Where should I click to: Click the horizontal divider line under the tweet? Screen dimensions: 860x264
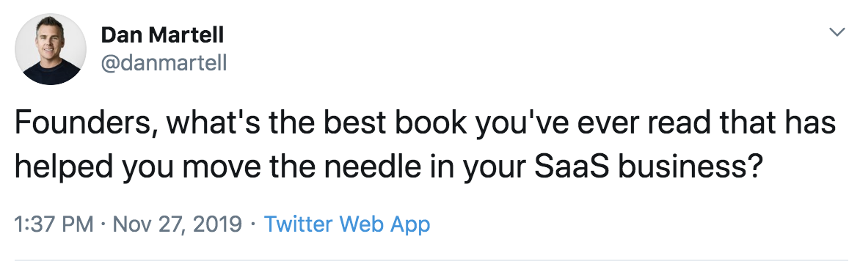[431, 260]
